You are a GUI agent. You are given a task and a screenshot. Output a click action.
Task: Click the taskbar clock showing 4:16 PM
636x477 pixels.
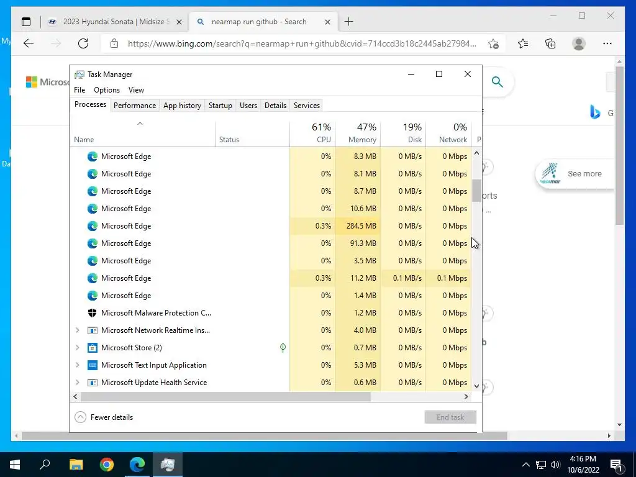[583, 465]
